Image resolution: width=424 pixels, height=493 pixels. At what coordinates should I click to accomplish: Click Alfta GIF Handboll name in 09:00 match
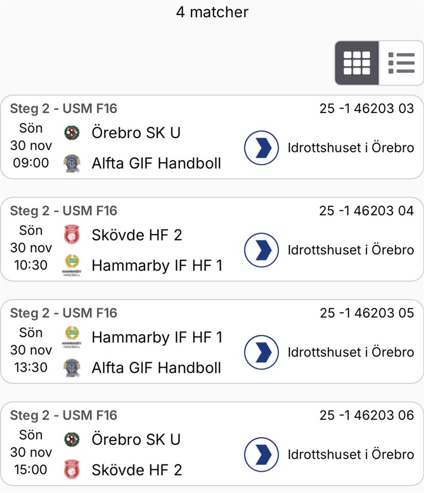[156, 163]
